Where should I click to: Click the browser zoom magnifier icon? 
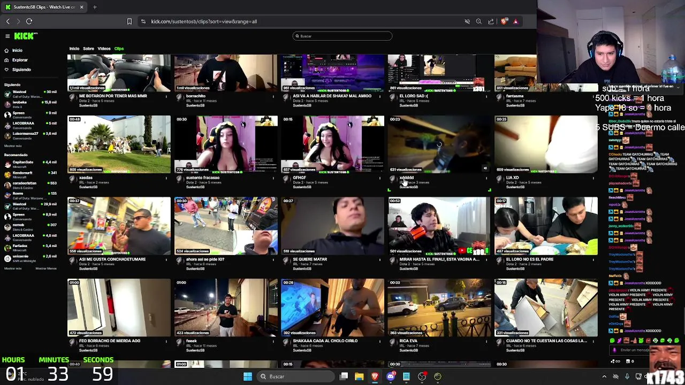pyautogui.click(x=478, y=21)
